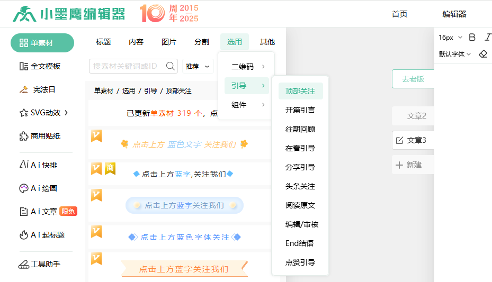
Task: Click 单素材 in the breadcrumb
Action: click(104, 91)
